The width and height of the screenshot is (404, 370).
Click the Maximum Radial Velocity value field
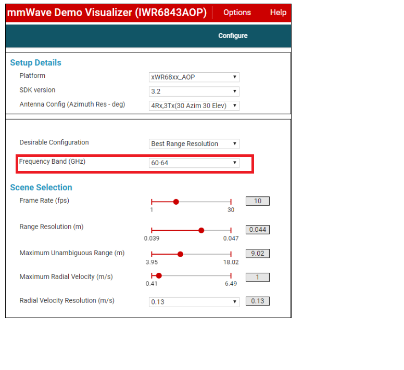[258, 277]
